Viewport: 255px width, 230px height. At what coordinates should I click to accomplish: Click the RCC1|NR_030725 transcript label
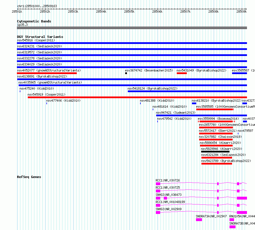168,188
